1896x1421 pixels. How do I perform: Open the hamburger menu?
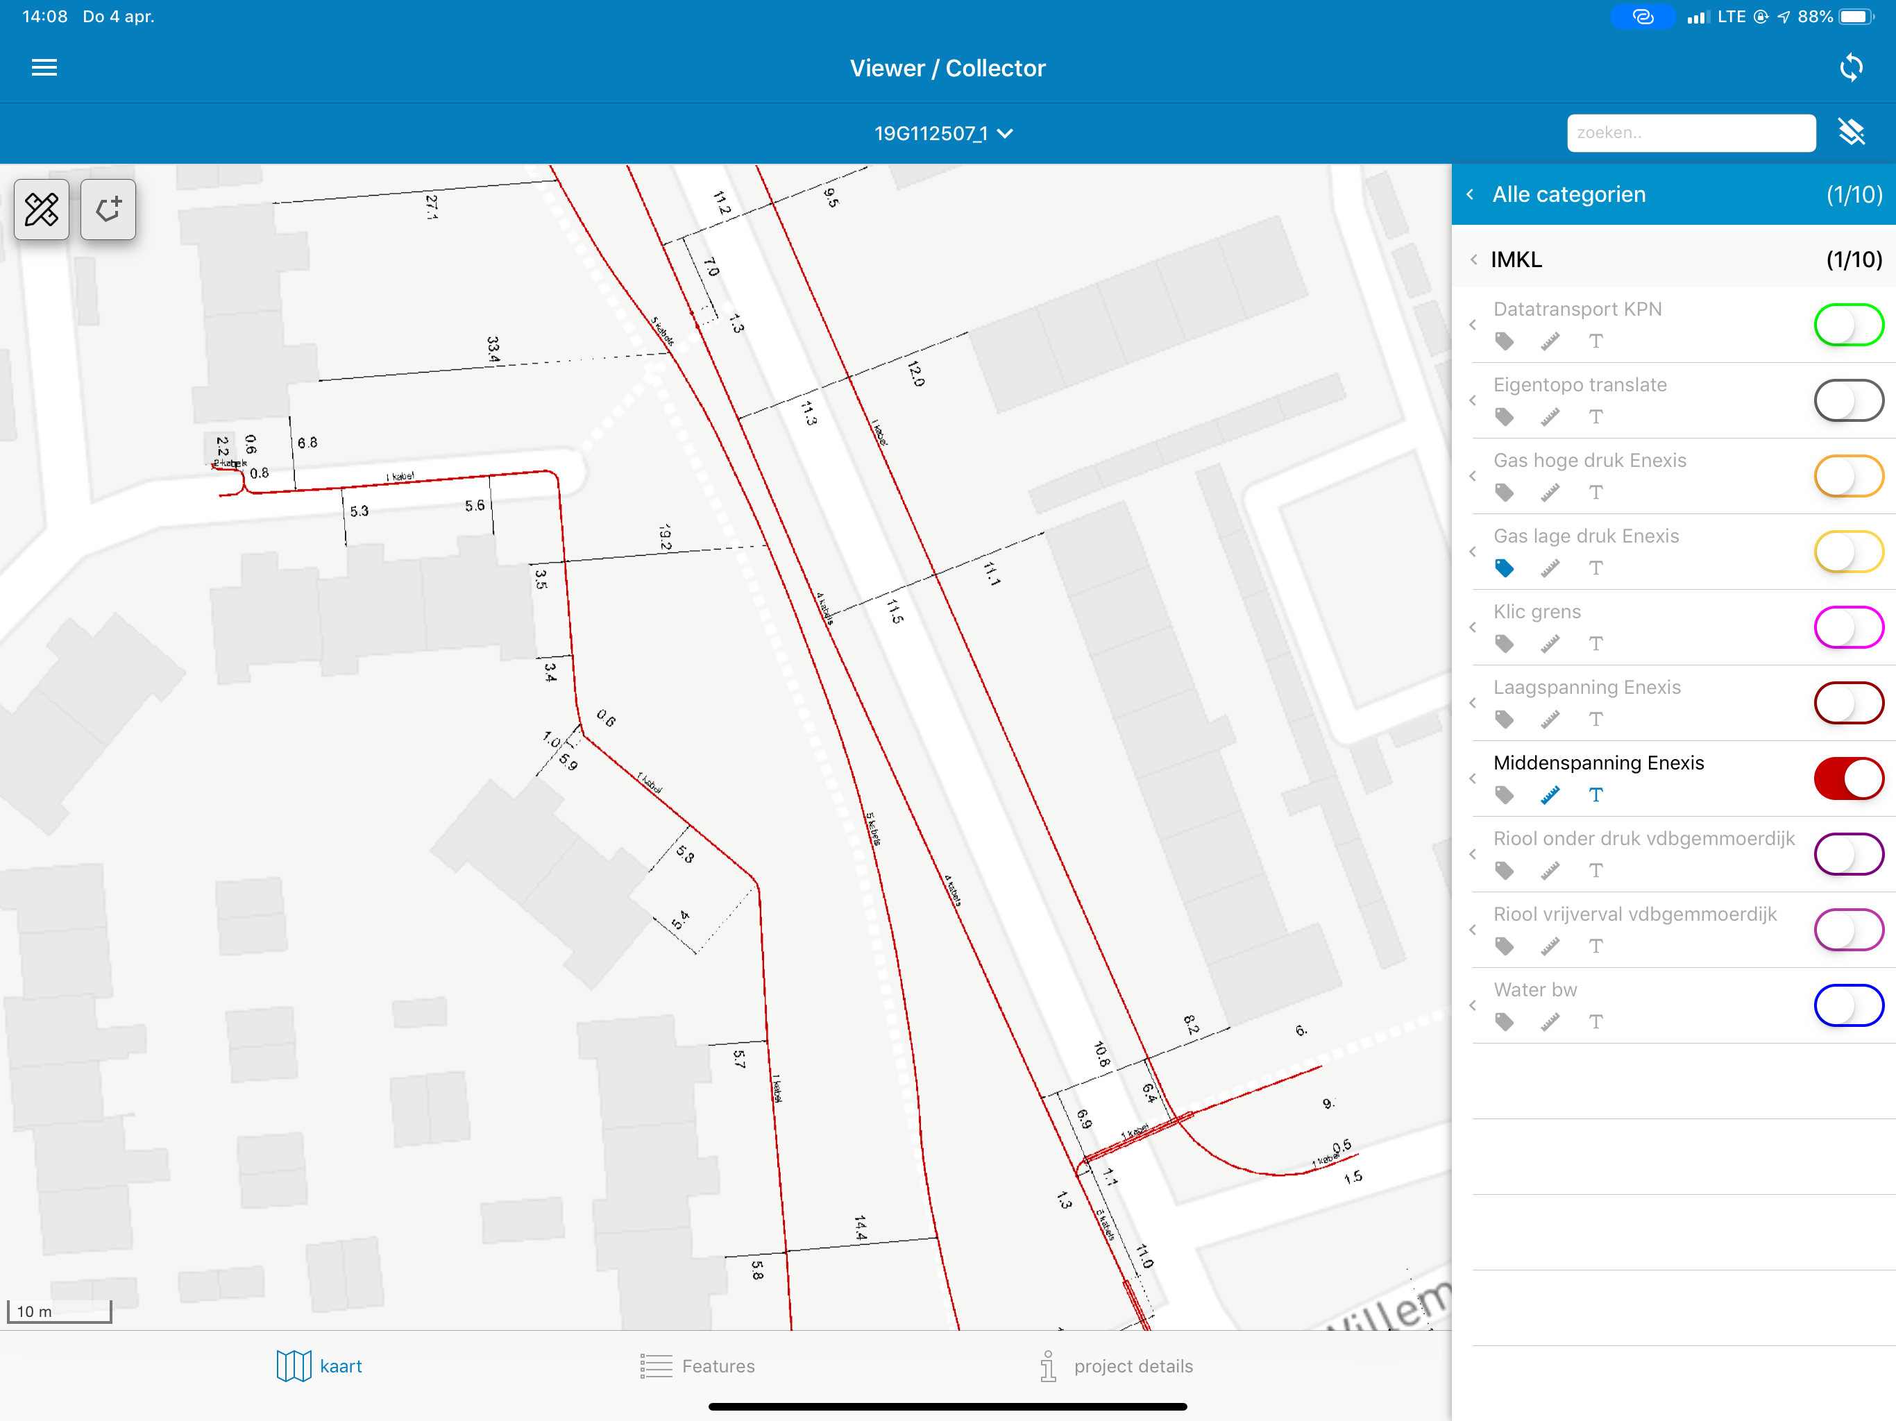(44, 68)
